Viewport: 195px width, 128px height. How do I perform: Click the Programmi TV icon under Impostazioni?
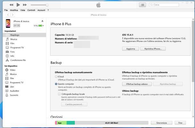click(7, 48)
